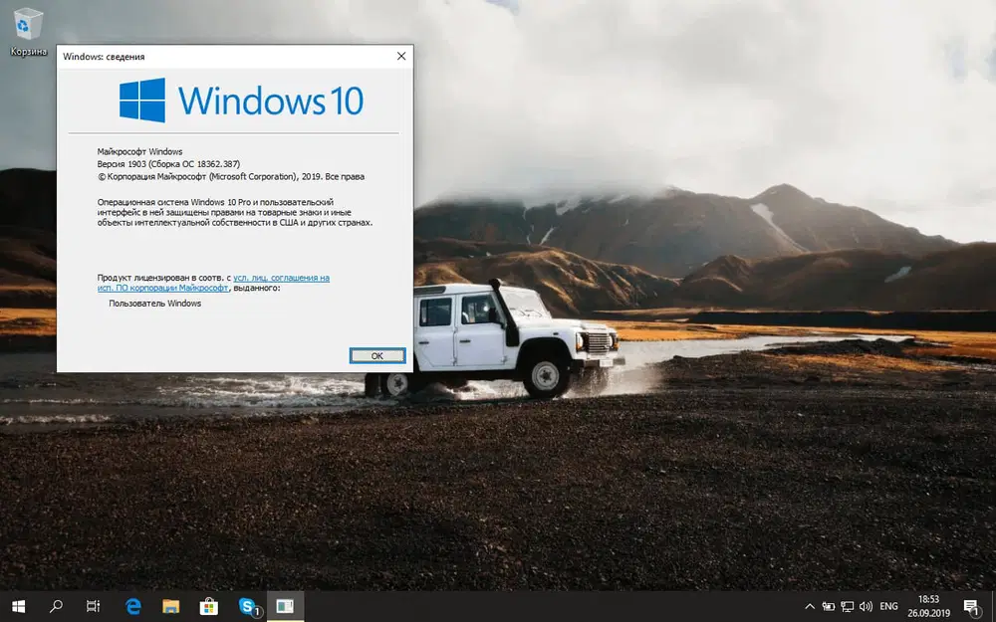Open Task View
The width and height of the screenshot is (996, 622).
pos(93,605)
